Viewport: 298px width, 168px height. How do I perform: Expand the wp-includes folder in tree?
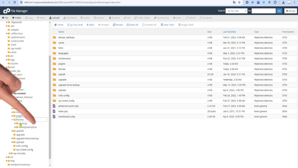pyautogui.click(x=9, y=153)
